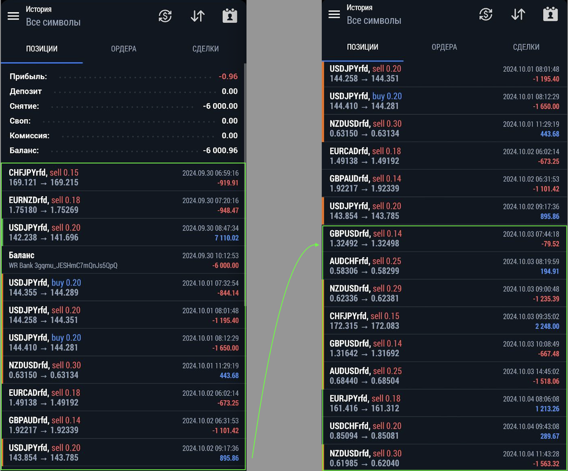The width and height of the screenshot is (568, 471).
Task: Open the calendar period icon in left screen
Action: 230,16
